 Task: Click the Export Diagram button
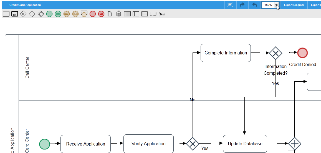[294, 5]
